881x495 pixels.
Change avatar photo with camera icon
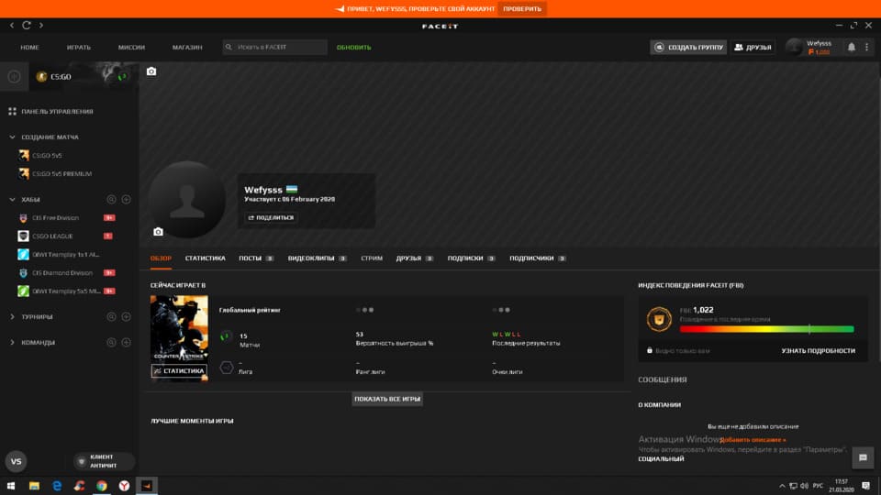click(158, 231)
